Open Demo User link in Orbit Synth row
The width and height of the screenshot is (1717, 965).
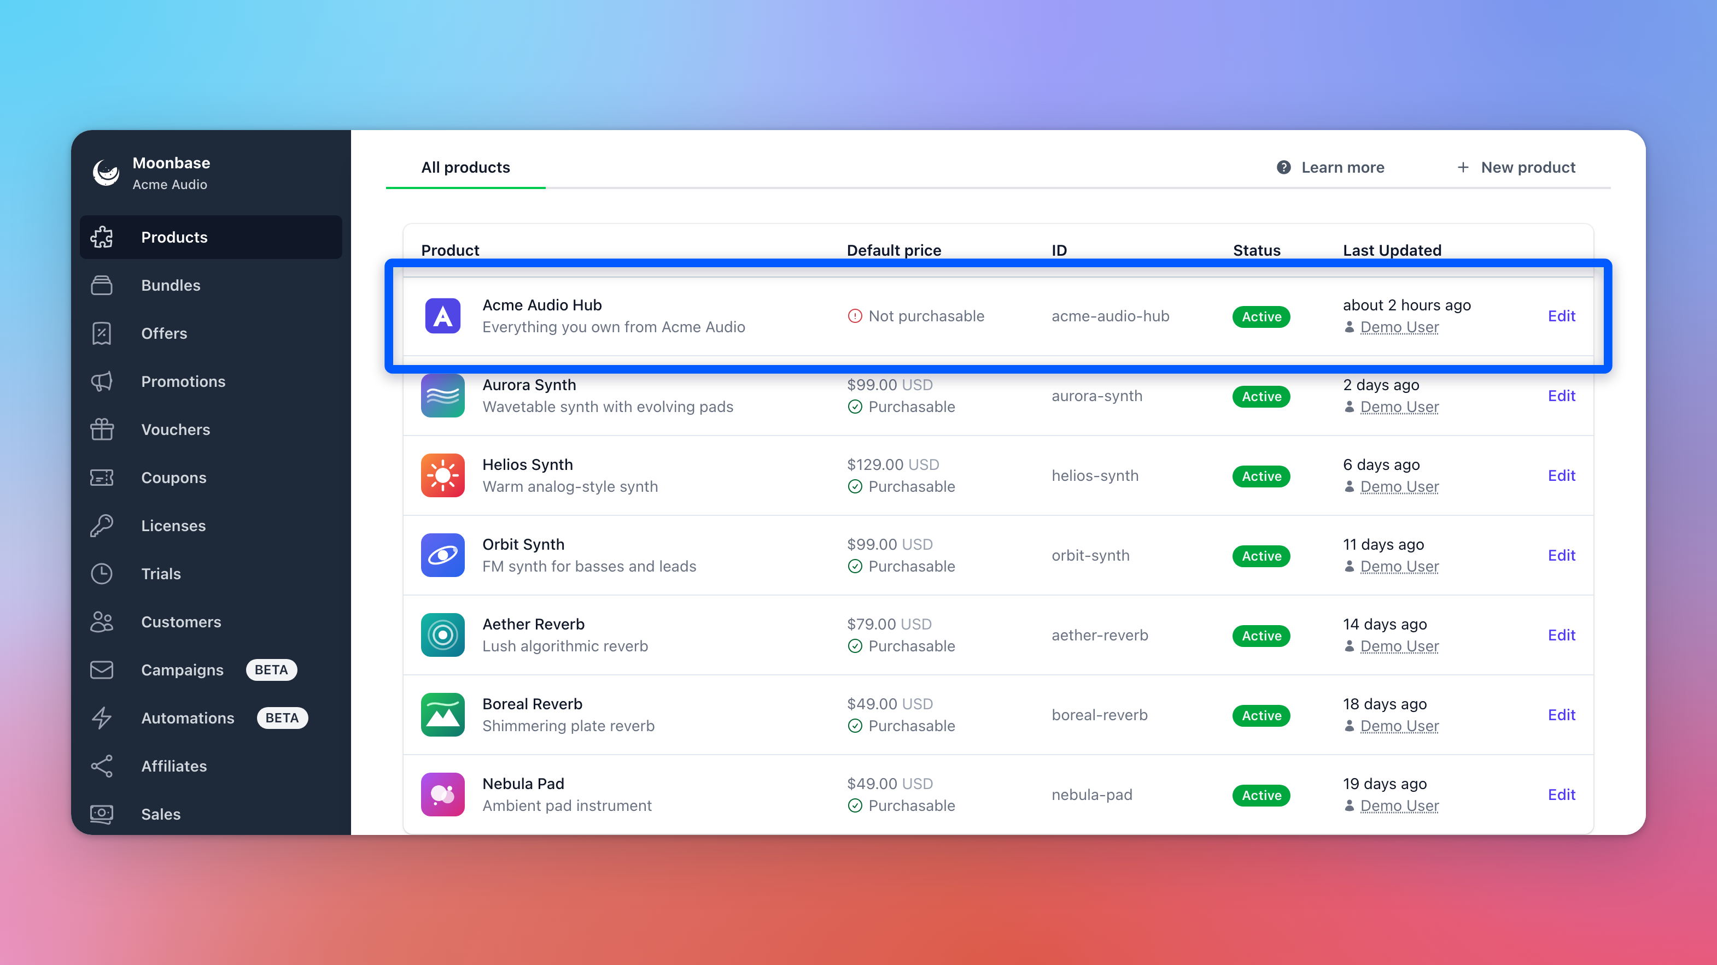(1399, 566)
